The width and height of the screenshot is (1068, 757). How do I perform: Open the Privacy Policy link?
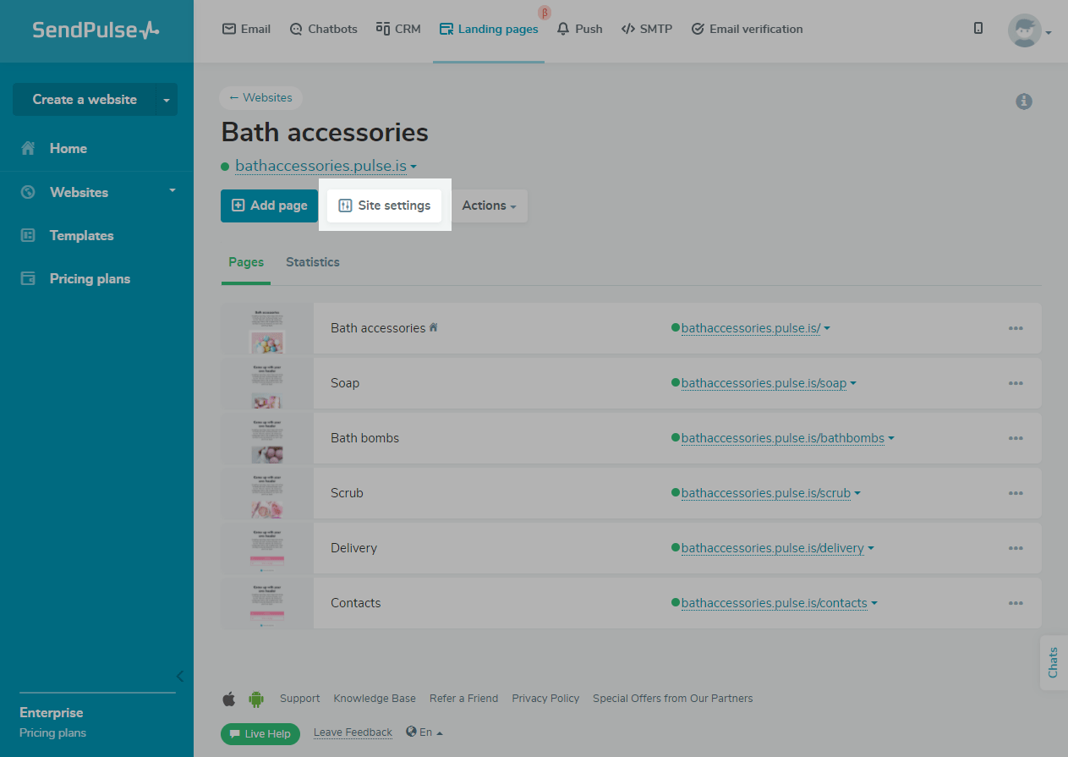tap(545, 699)
